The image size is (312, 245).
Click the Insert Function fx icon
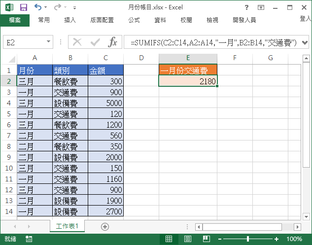[x=112, y=42]
